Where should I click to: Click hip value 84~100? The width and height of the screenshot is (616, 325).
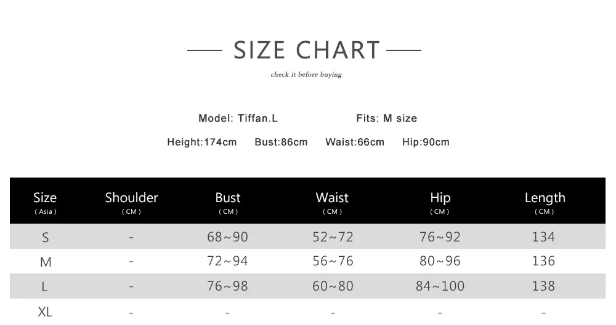click(440, 286)
